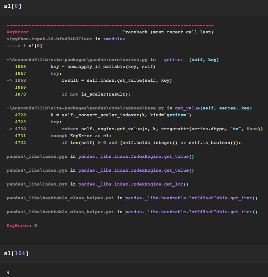Click 'Traceback (most recent call last)' text
268x277 pixels.
point(168,32)
